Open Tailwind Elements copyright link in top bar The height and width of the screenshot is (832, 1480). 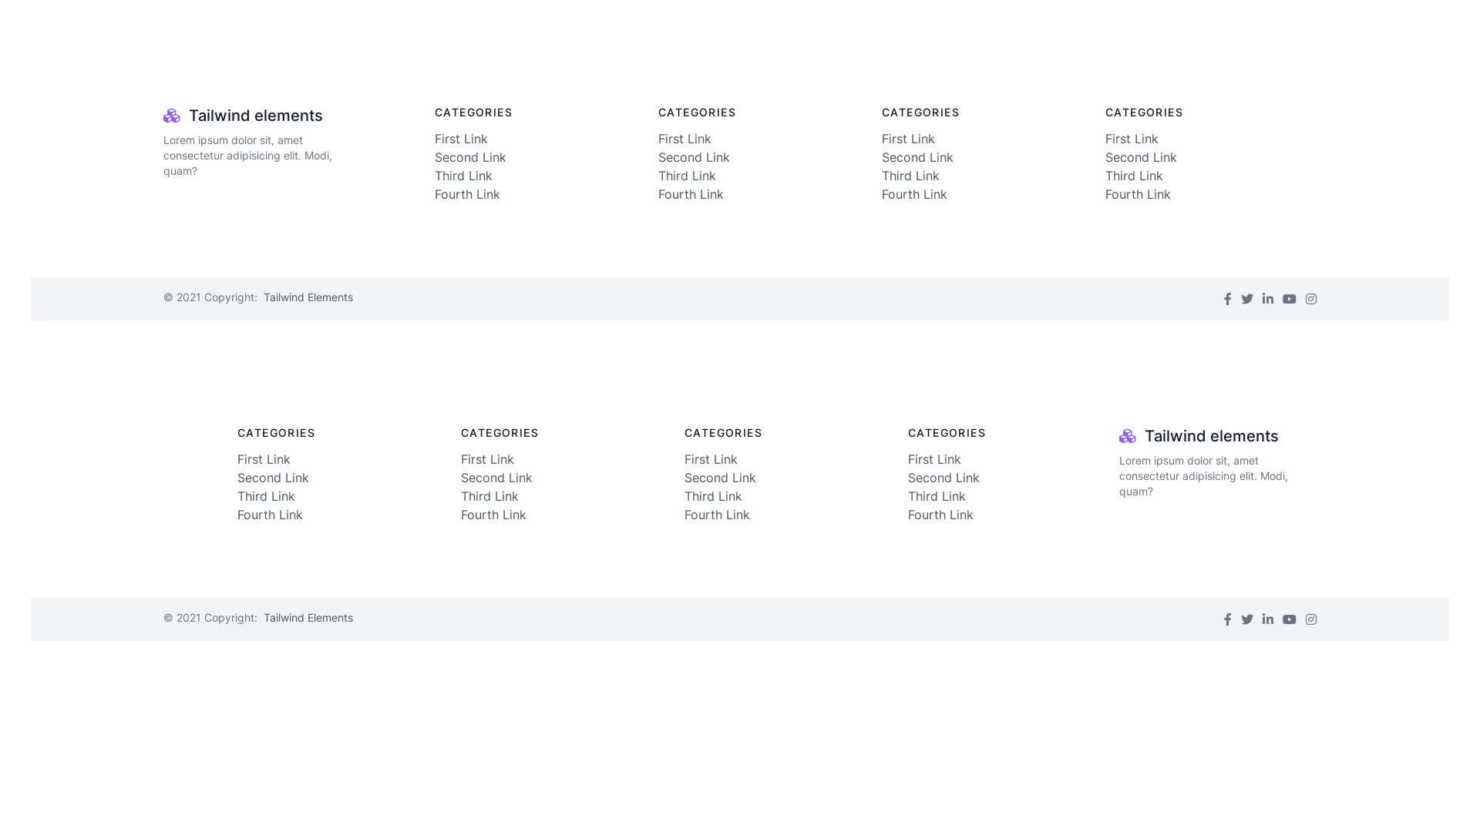click(x=308, y=297)
